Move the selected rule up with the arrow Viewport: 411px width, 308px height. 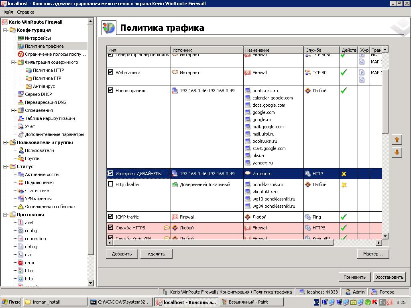click(397, 140)
